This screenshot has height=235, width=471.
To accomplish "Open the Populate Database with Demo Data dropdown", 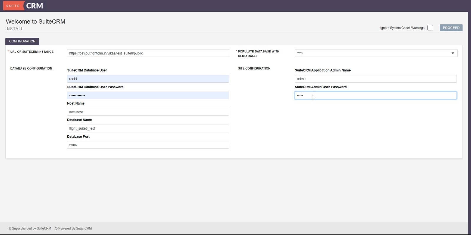I will point(376,53).
